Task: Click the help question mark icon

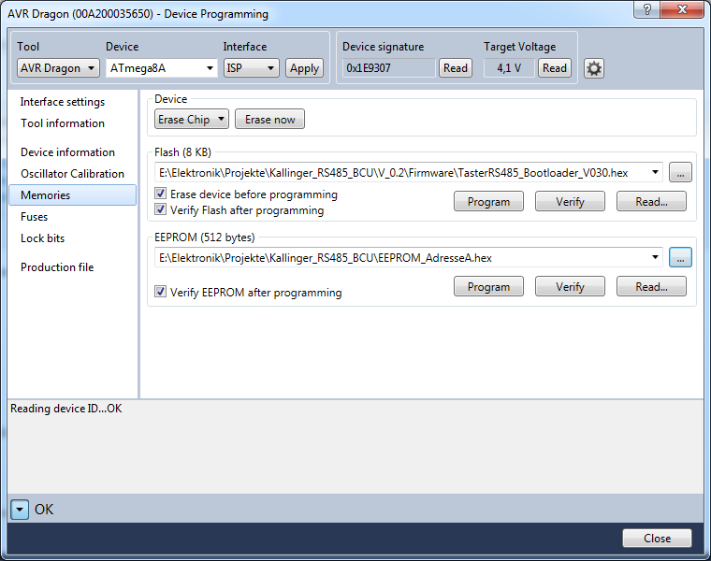Action: coord(647,9)
